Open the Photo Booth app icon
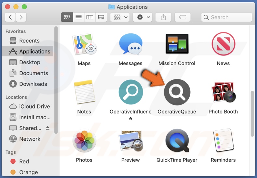Image resolution: width=257 pixels, height=178 pixels. pos(223,92)
